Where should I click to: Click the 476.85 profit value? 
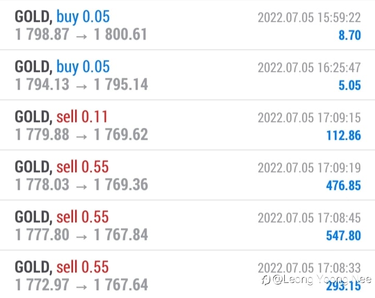(x=344, y=185)
